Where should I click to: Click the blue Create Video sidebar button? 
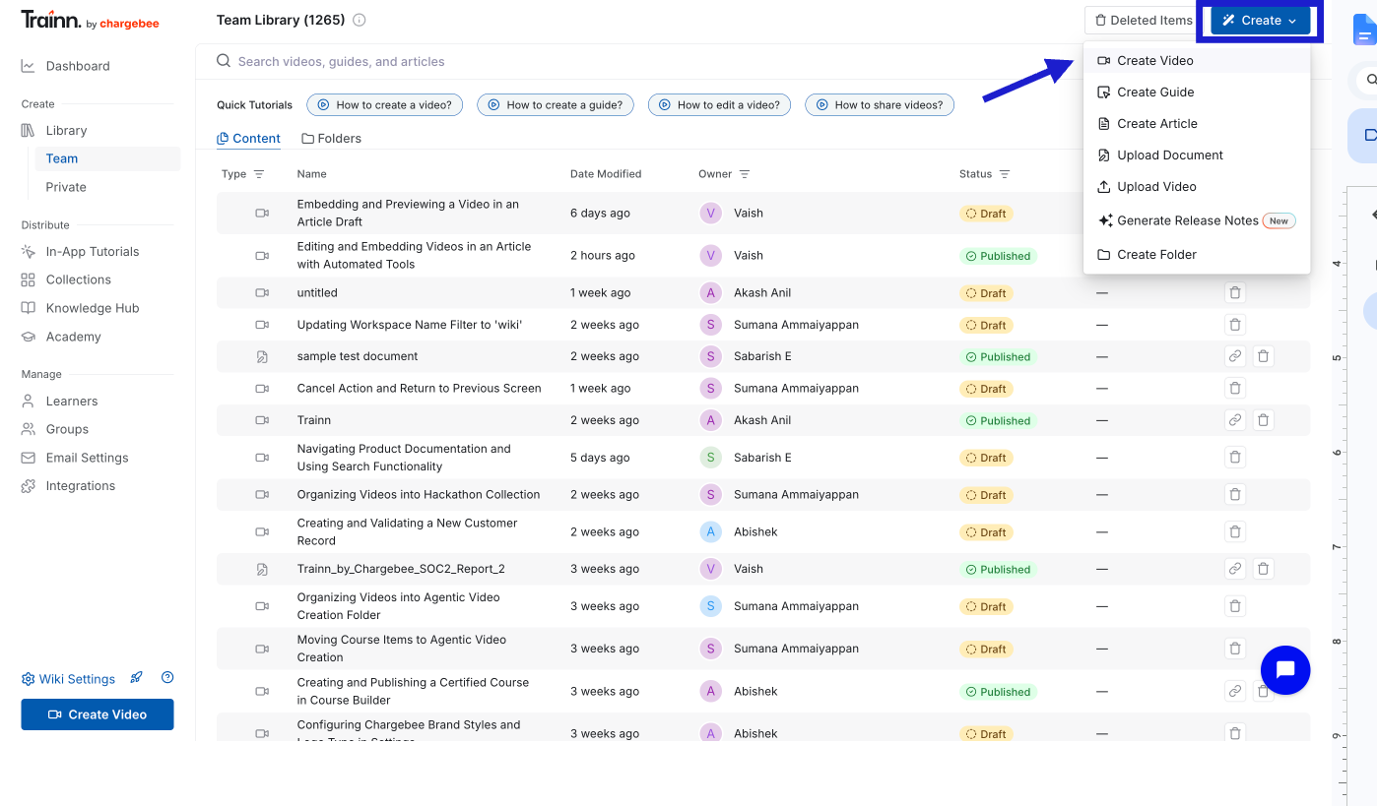tap(98, 714)
